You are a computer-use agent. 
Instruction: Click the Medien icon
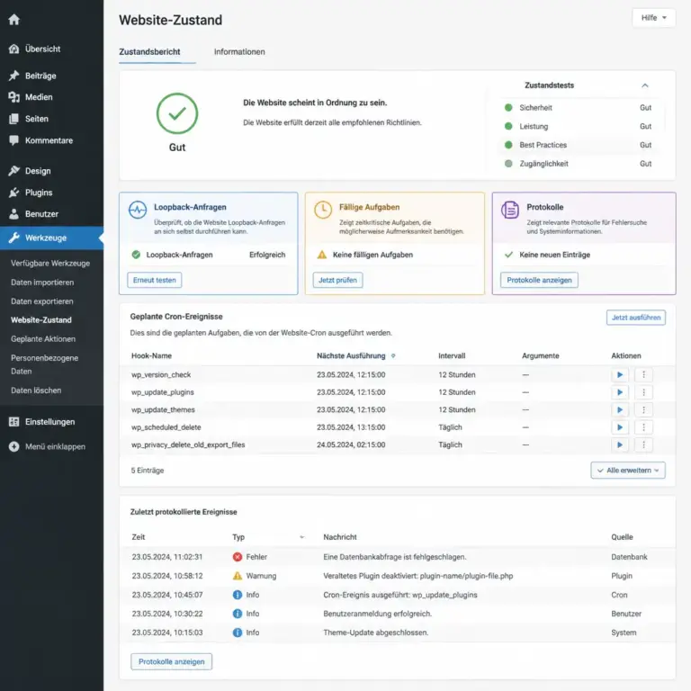click(14, 97)
